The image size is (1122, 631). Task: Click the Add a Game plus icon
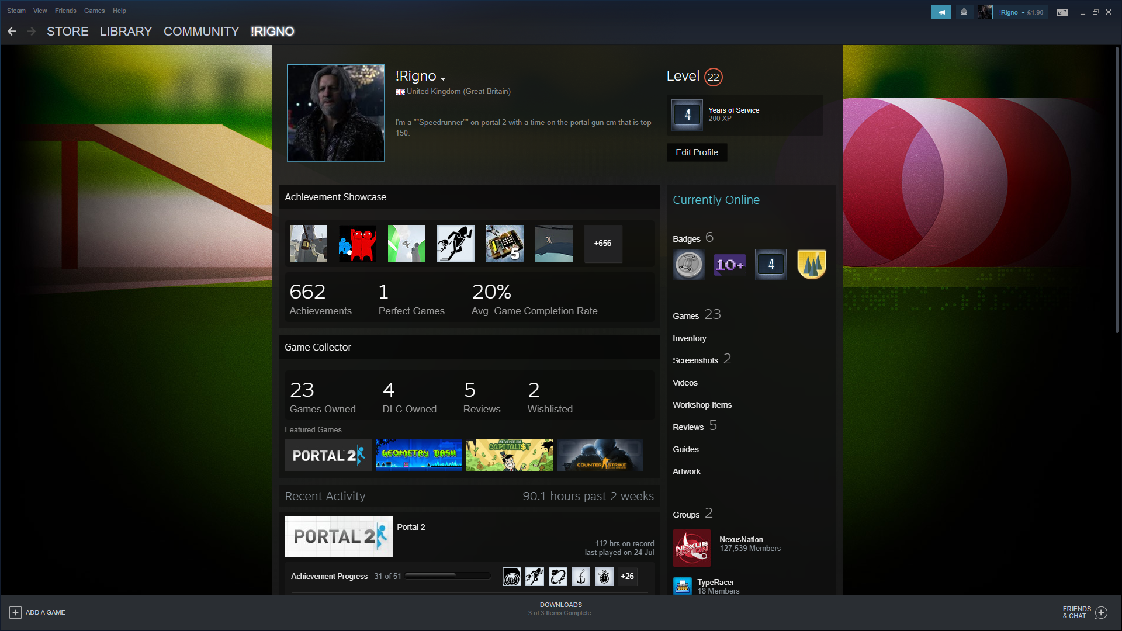pos(16,612)
